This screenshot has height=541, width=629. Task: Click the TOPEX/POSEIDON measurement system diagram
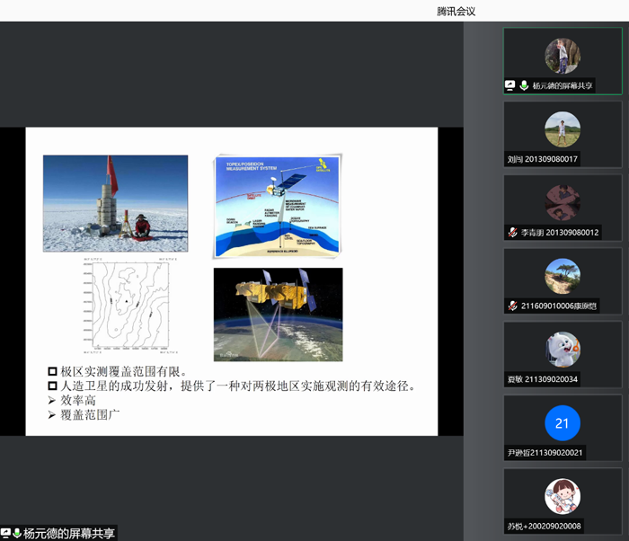(277, 206)
